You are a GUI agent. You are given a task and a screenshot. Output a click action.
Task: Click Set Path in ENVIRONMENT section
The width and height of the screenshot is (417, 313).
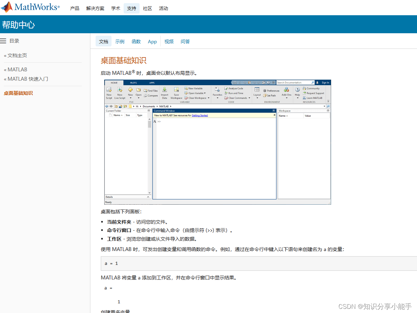[269, 96]
